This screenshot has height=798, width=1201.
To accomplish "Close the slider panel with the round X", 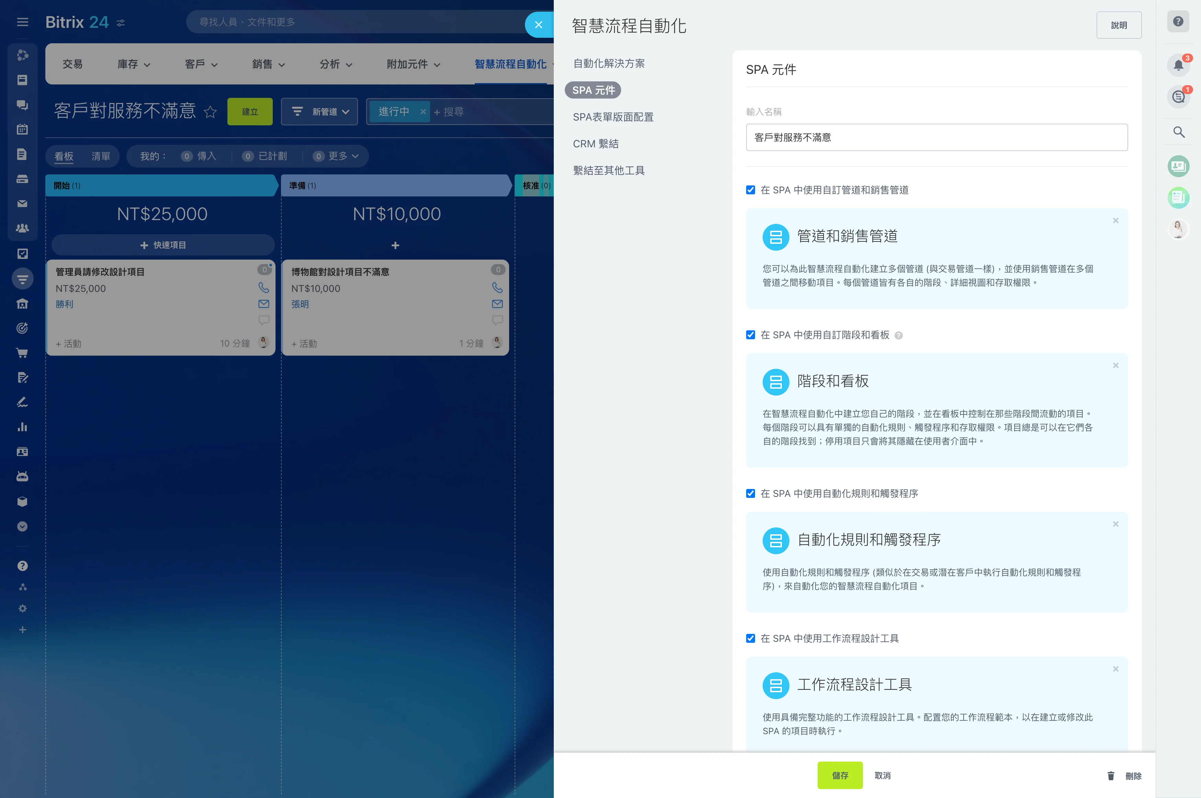I will tap(538, 24).
